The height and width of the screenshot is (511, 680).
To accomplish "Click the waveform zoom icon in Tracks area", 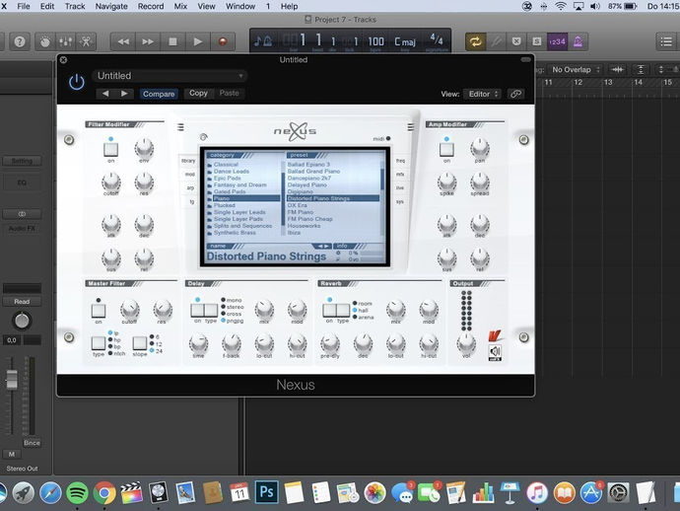I will coord(618,69).
